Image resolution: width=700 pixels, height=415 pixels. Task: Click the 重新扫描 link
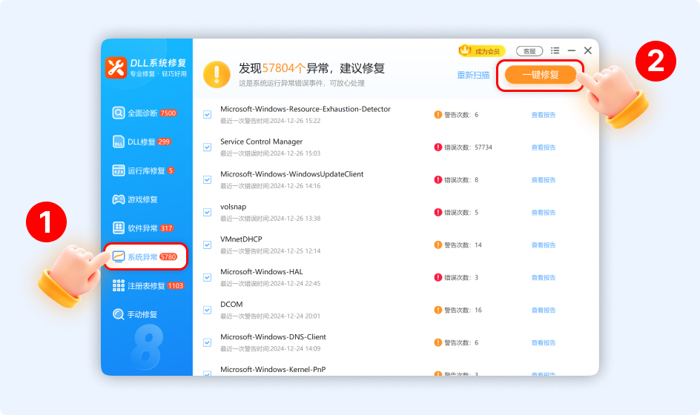click(473, 75)
